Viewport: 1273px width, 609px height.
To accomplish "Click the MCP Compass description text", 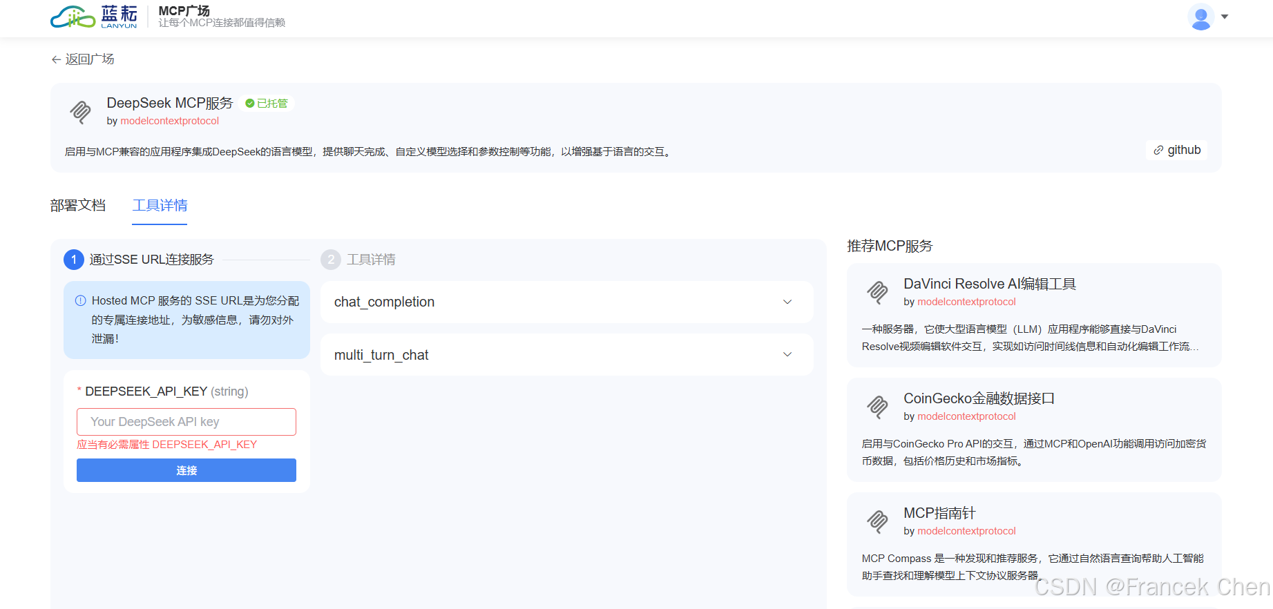I will (x=1033, y=567).
